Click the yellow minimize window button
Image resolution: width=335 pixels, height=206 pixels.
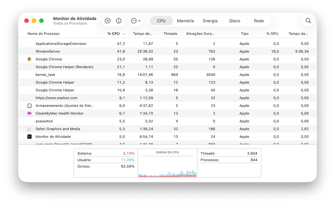coord(34,21)
